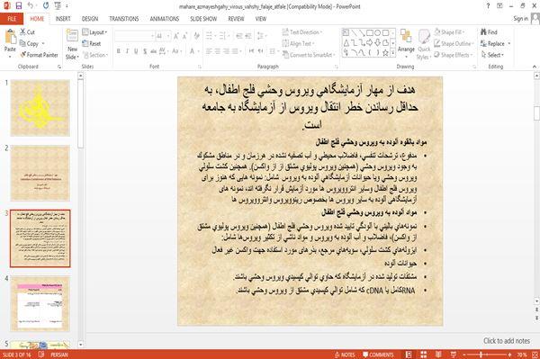Image resolution: width=540 pixels, height=359 pixels.
Task: Toggle Underline formatting
Action: tap(136, 51)
